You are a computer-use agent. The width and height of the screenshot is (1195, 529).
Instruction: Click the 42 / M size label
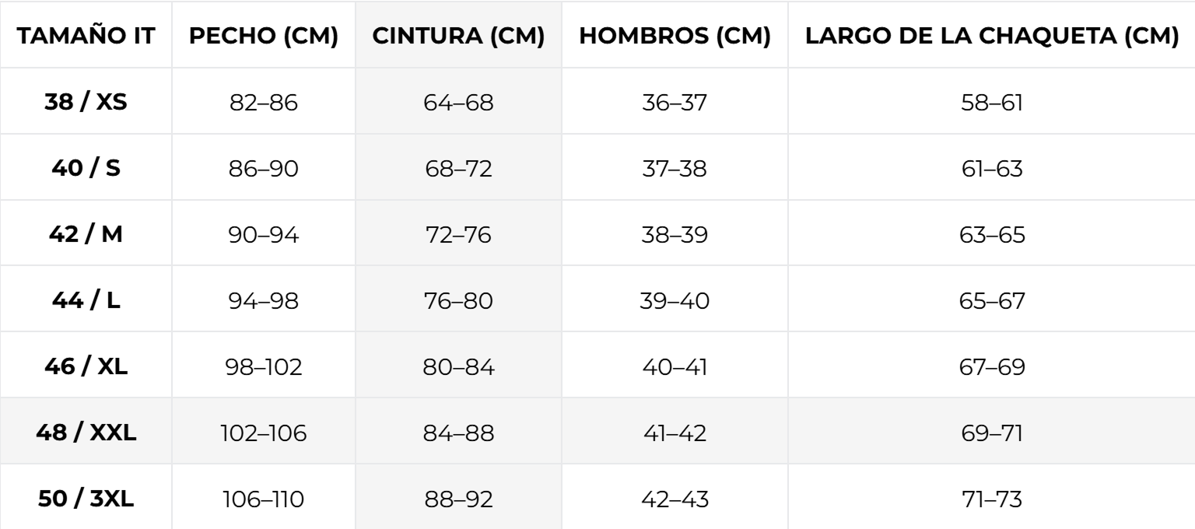coord(86,234)
